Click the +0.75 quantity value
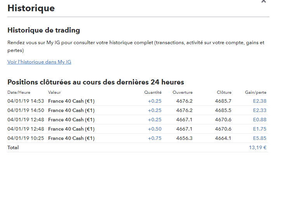This screenshot has width=306, height=210. tap(155, 138)
